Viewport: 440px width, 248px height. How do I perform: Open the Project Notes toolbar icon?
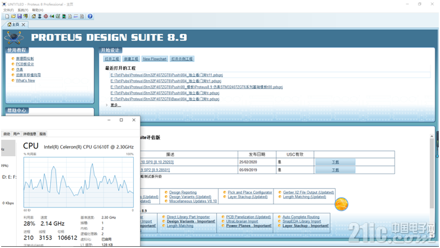pos(82,16)
